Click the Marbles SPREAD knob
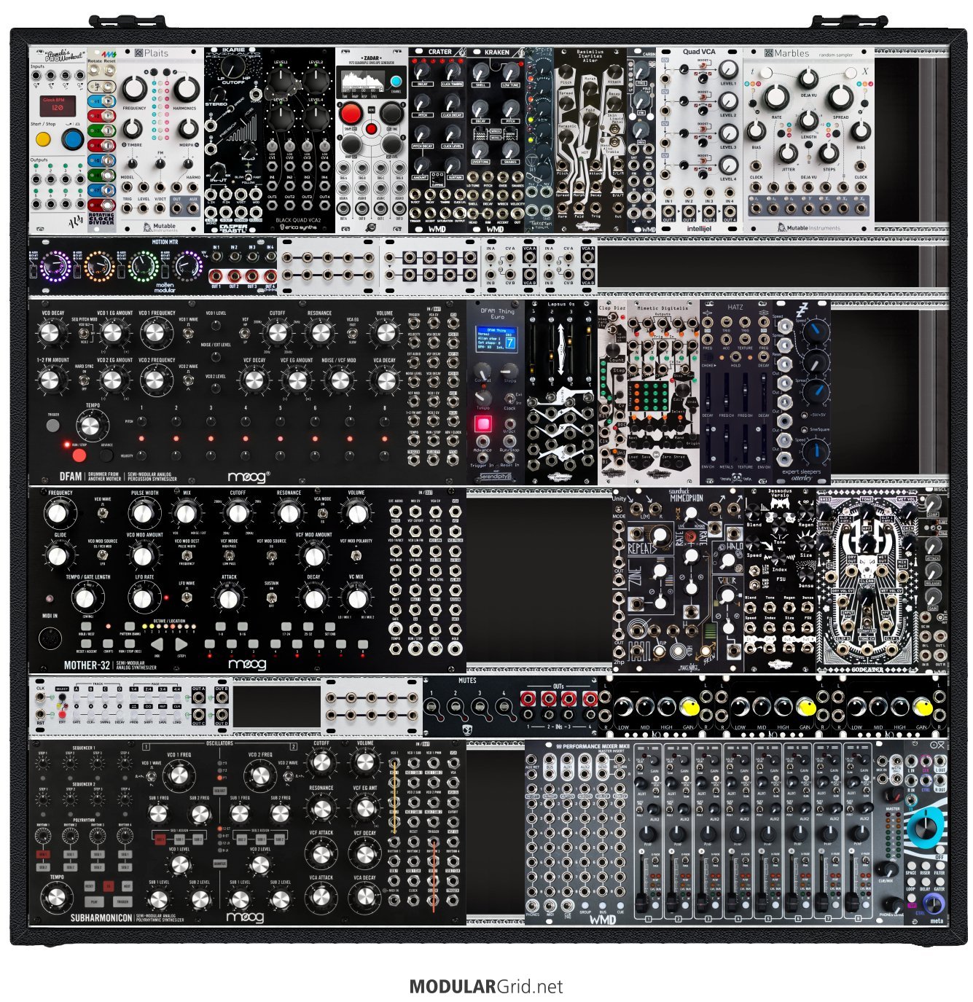 [840, 97]
